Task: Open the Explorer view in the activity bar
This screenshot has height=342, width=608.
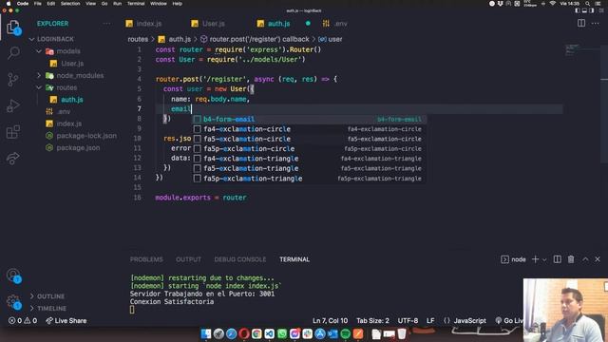Action: click(13, 28)
